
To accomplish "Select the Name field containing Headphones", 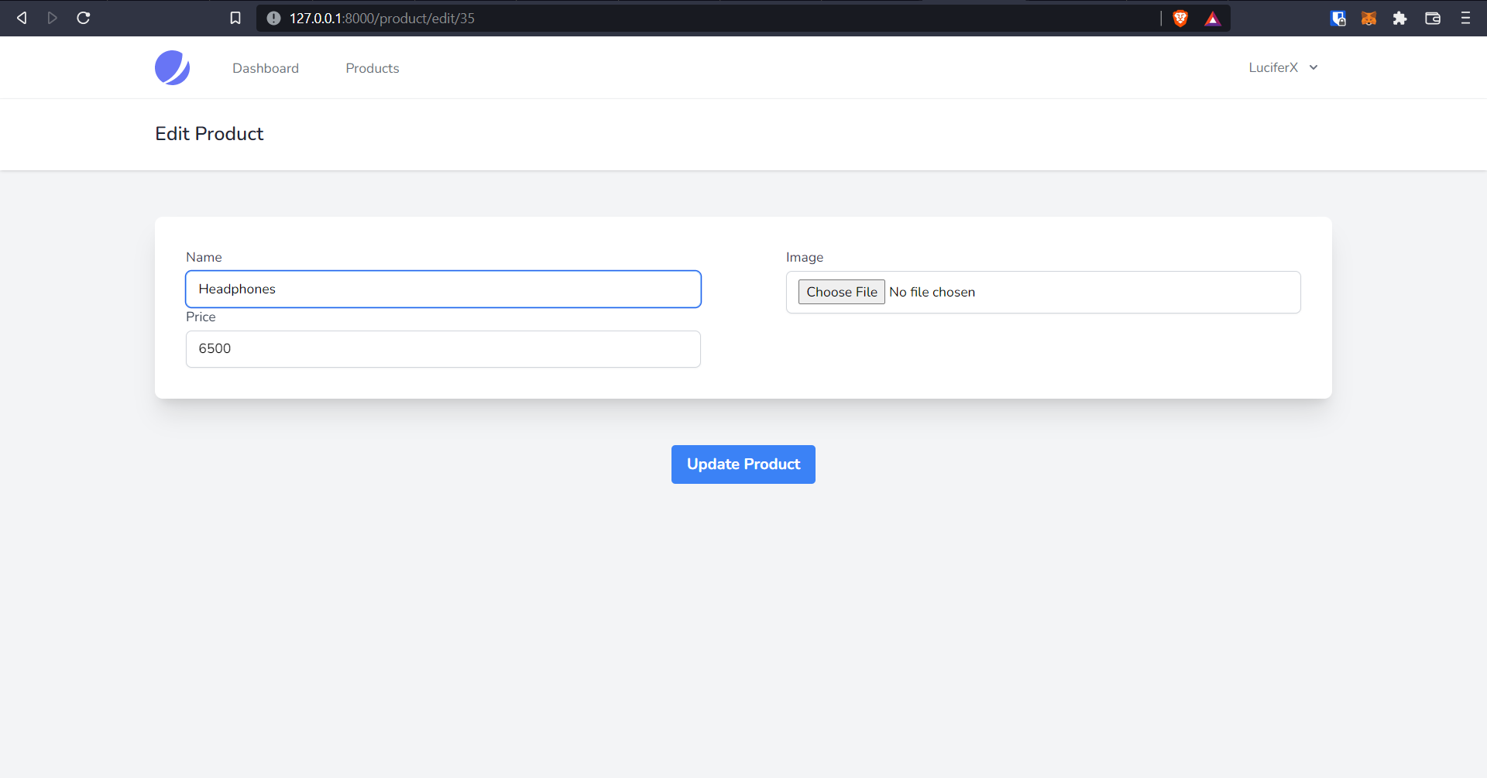I will [443, 289].
